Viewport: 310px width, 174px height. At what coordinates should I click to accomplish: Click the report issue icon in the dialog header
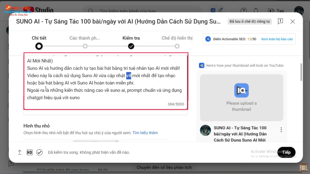(280, 22)
